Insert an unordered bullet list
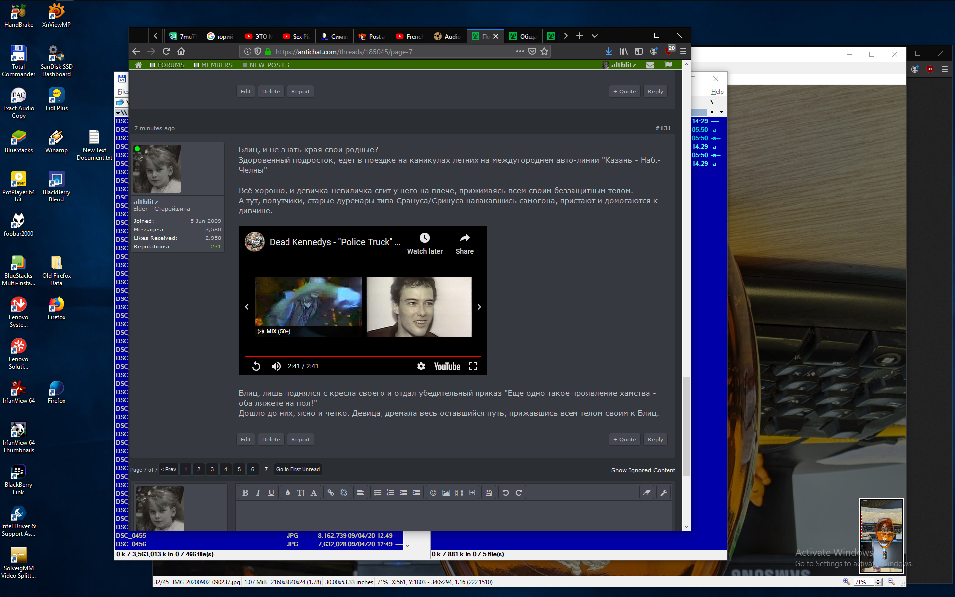Screen dimensions: 955x597 coord(378,493)
